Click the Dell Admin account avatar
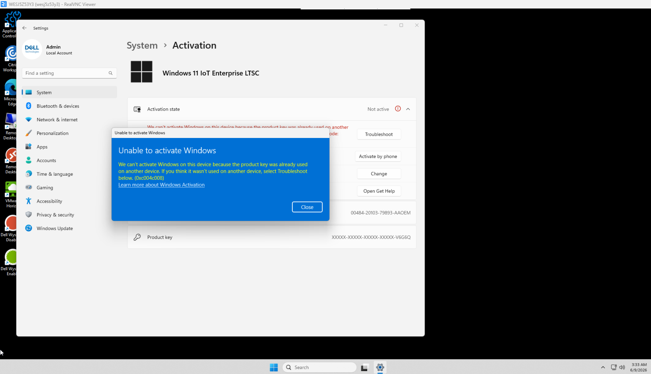651x374 pixels. click(x=32, y=49)
